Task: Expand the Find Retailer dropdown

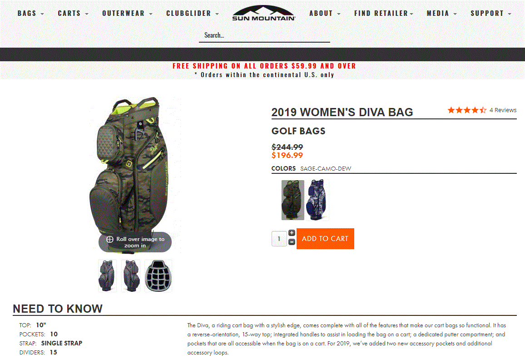Action: pyautogui.click(x=384, y=13)
